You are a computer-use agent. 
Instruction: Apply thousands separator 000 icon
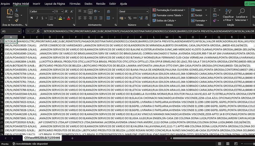pos(135,18)
